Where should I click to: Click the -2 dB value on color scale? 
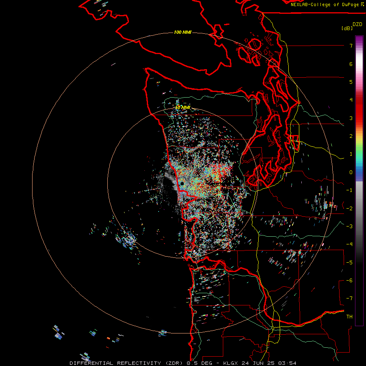tap(349, 208)
